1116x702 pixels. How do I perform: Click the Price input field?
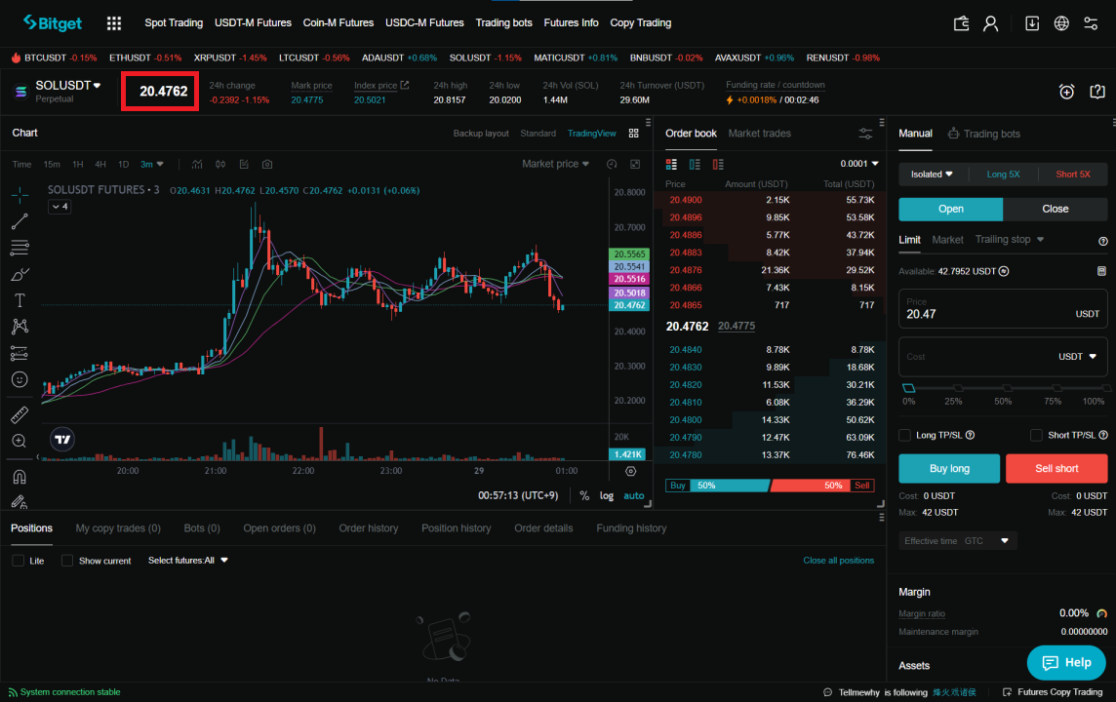[x=1003, y=309]
